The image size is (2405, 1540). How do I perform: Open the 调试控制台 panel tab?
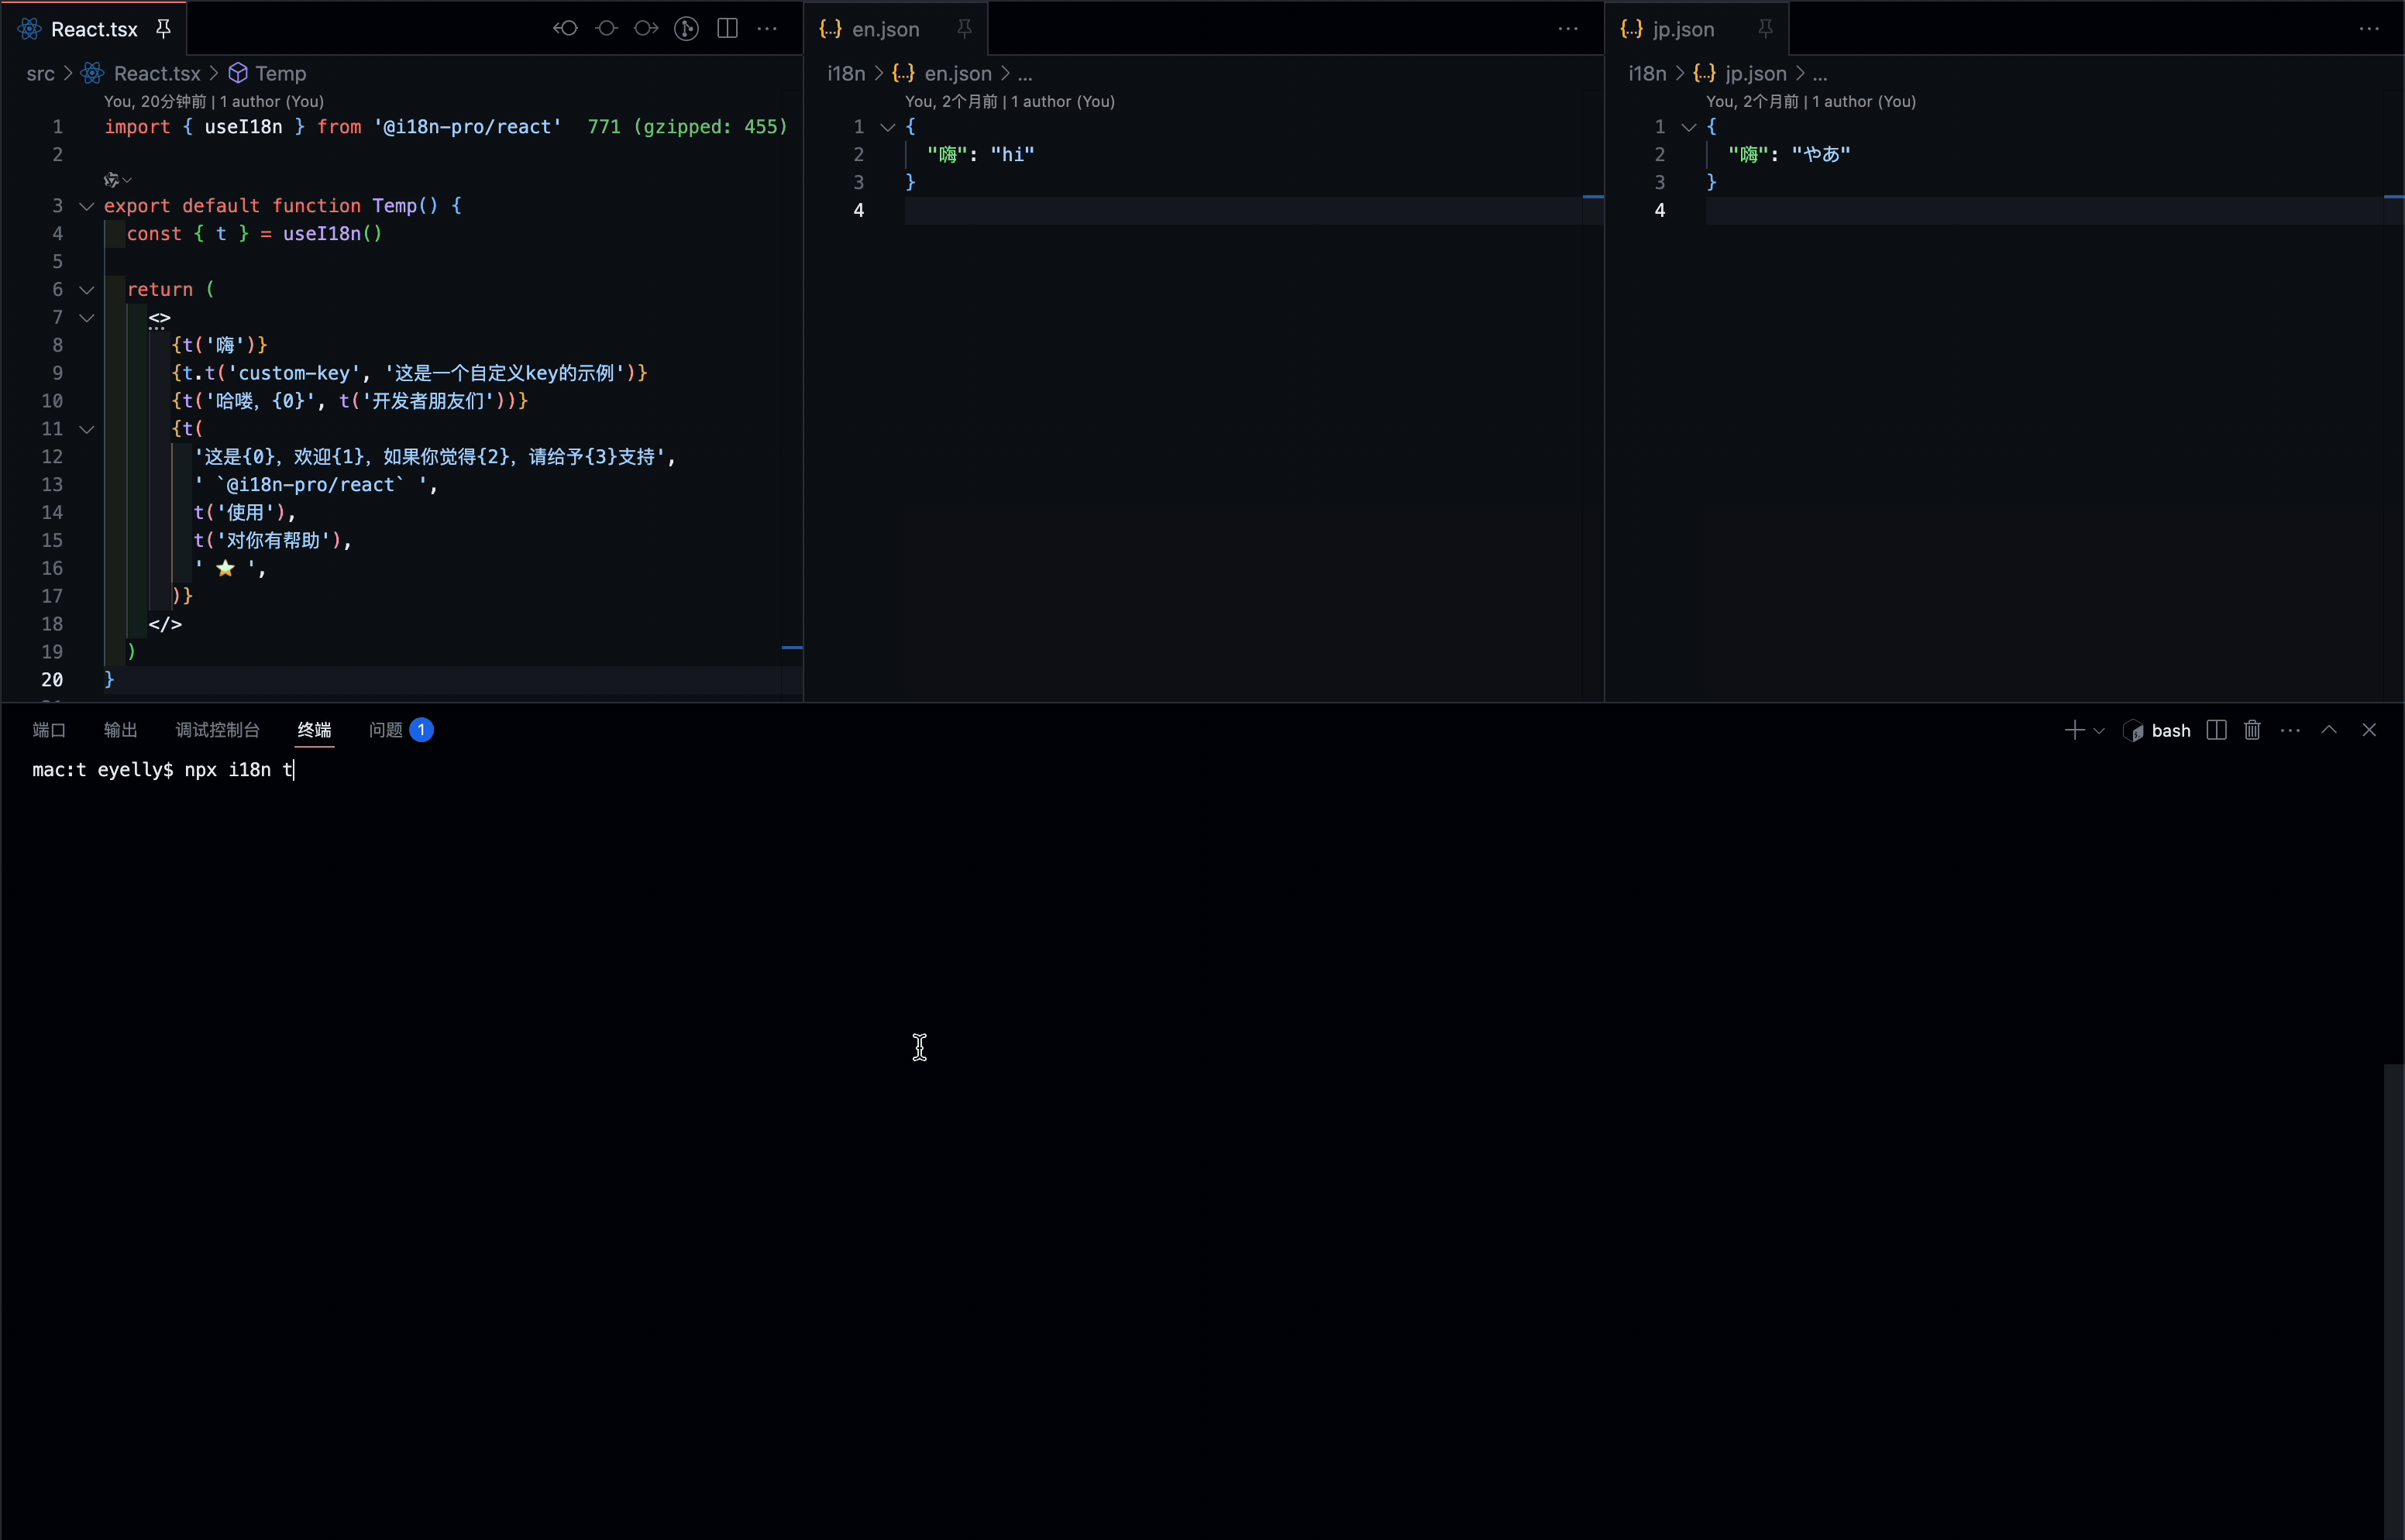pos(218,730)
